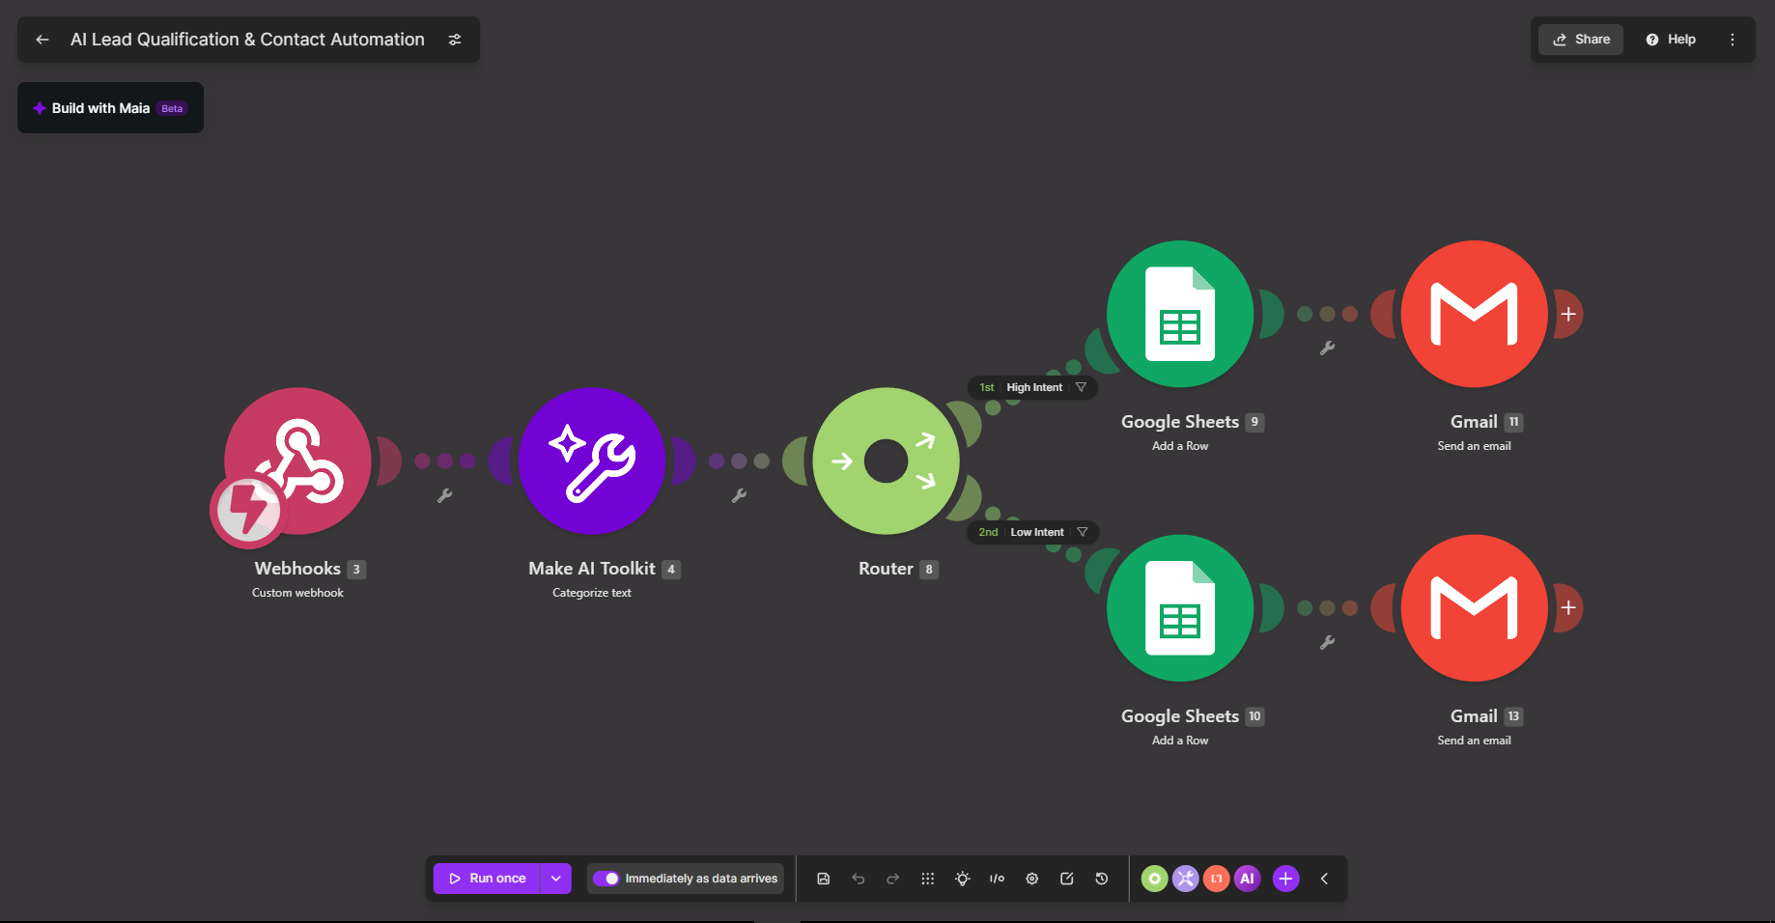Click the lightning instant trigger badge on Webhooks
The height and width of the screenshot is (923, 1775).
248,511
